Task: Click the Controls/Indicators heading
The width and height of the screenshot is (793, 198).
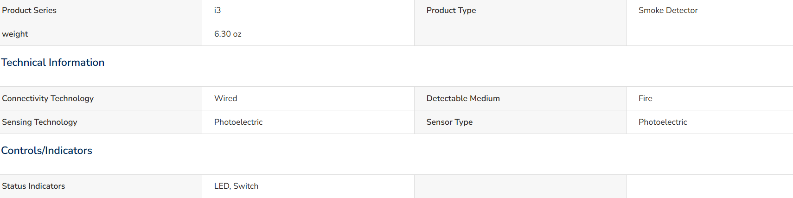Action: [46, 150]
